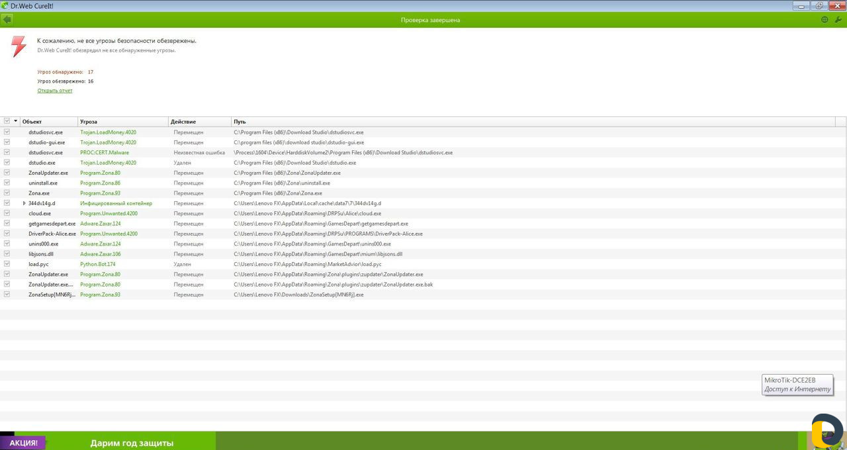Click the АКЦИЯ! promo button
This screenshot has width=847, height=450.
(23, 443)
